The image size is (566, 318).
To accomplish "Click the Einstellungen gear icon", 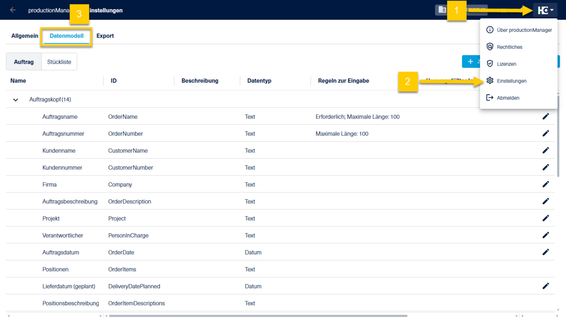I will click(490, 81).
